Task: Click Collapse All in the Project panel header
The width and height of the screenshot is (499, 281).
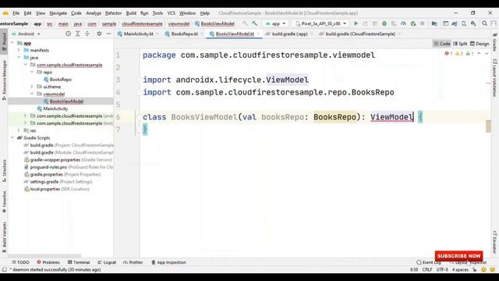Action: click(87, 34)
